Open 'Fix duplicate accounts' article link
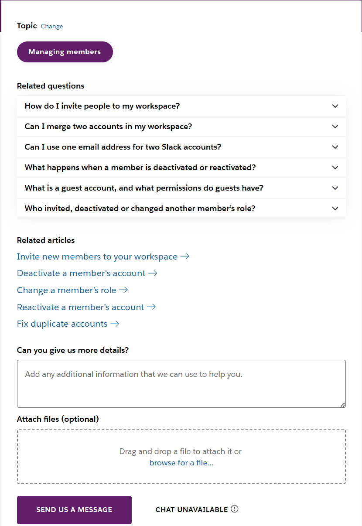Viewport: 362px width, 526px height. point(62,324)
